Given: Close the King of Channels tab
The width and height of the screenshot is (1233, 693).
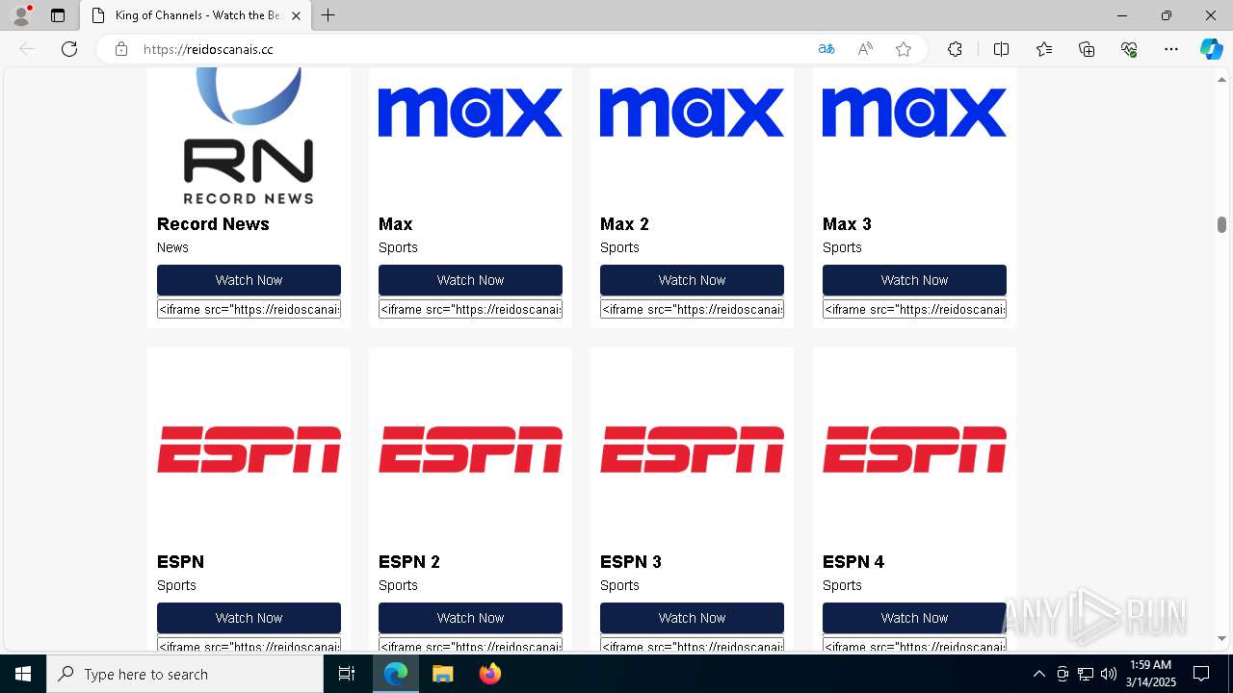Looking at the screenshot, I should (x=296, y=15).
